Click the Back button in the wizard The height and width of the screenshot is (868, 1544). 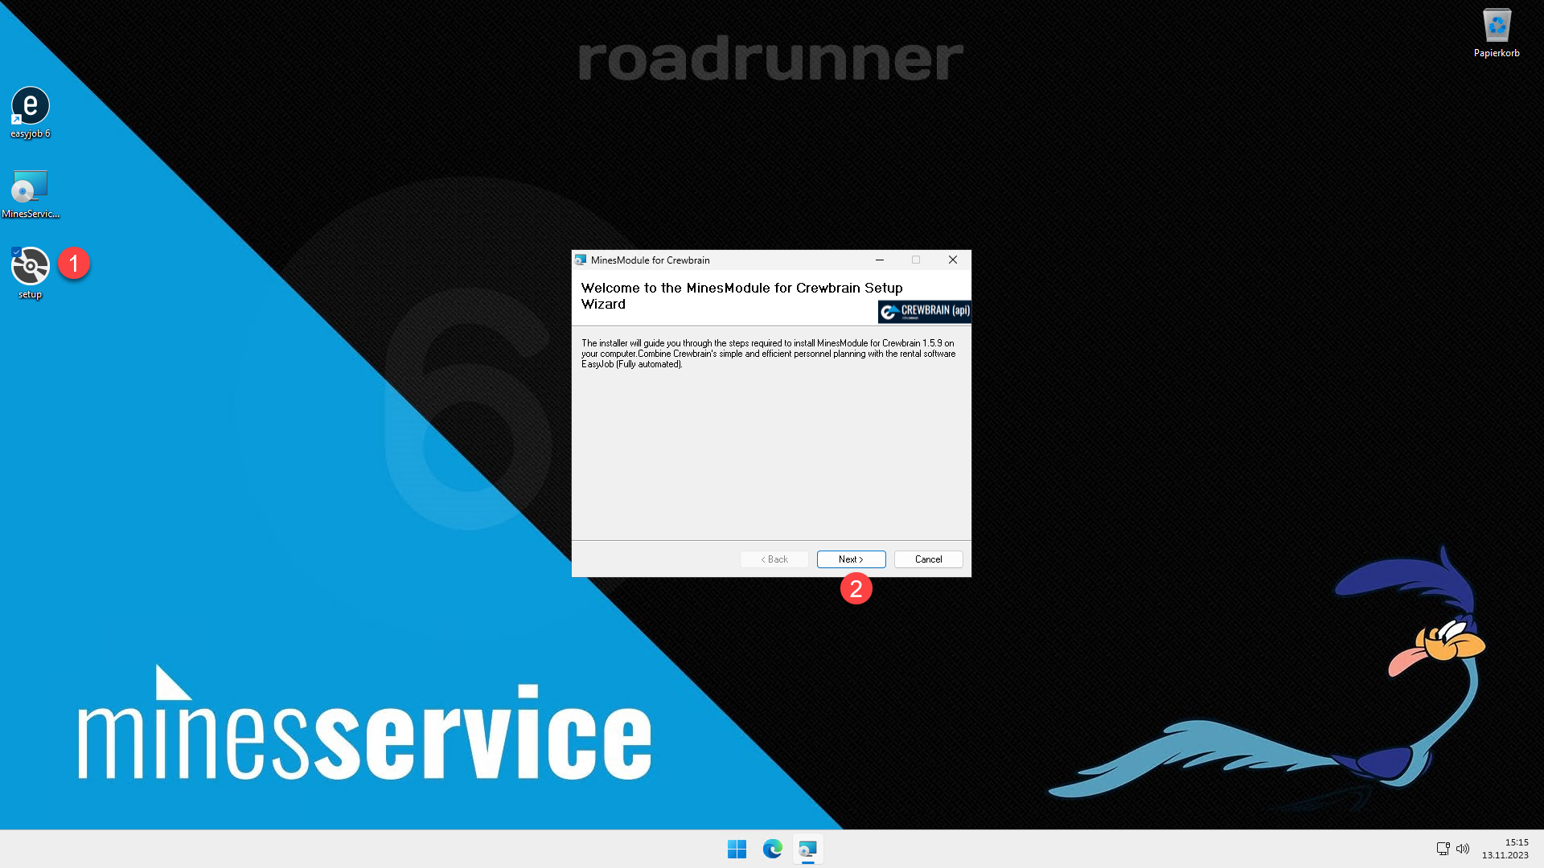(x=774, y=559)
